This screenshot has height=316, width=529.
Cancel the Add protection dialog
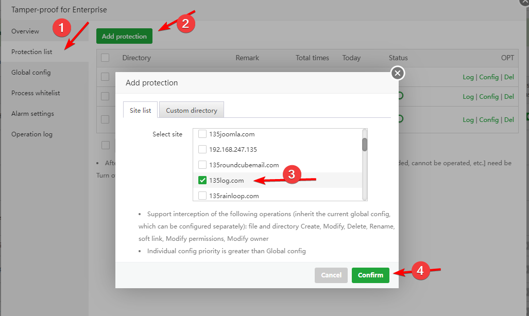[x=331, y=275]
